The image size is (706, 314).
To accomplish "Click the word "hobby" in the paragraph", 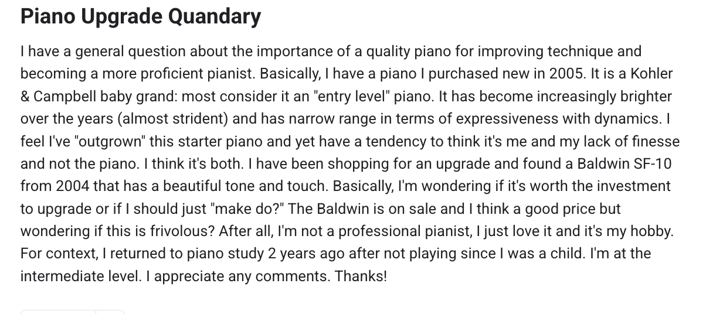I will click(x=650, y=231).
